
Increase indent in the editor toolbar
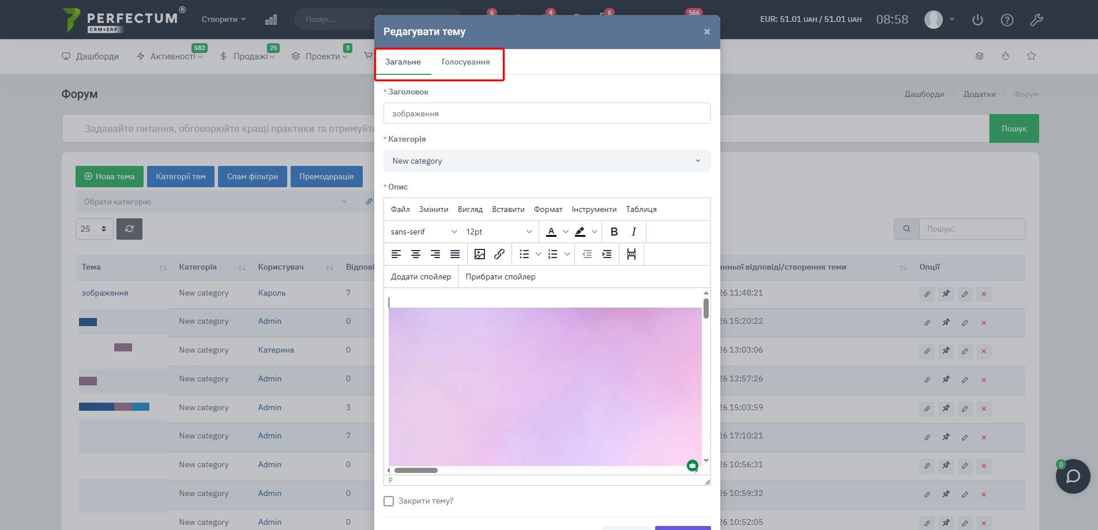pyautogui.click(x=607, y=254)
